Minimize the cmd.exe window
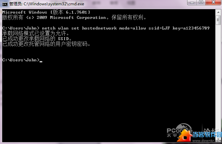This screenshot has height=144, width=222. point(192,2)
